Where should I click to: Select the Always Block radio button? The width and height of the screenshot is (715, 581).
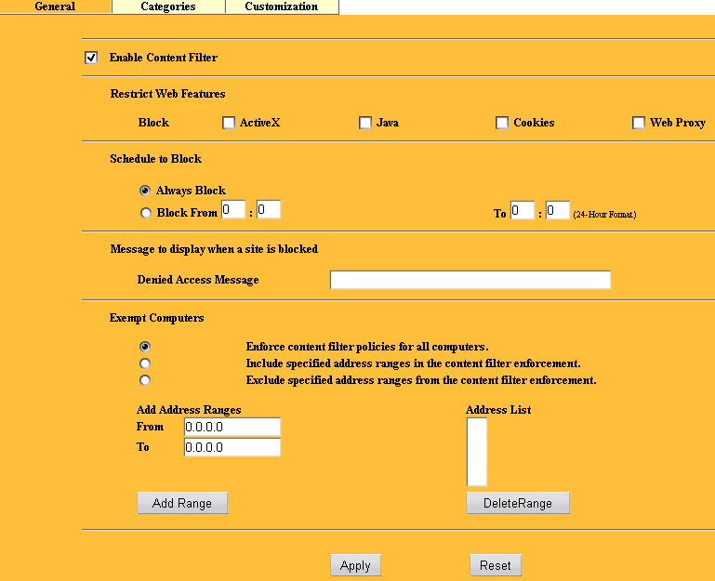pos(145,191)
